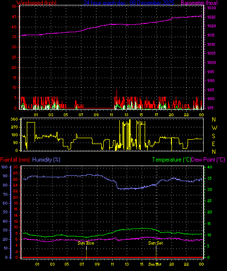227x271 pixels.
Task: Click the "1020" barometer scale value
Action: coord(211,26)
